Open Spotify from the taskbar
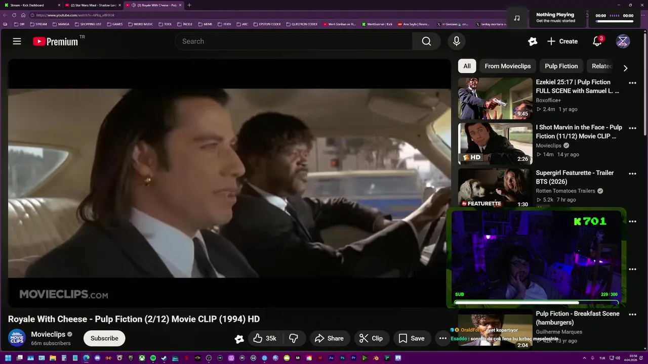Screen dimensions: 648x364 coord(153,358)
